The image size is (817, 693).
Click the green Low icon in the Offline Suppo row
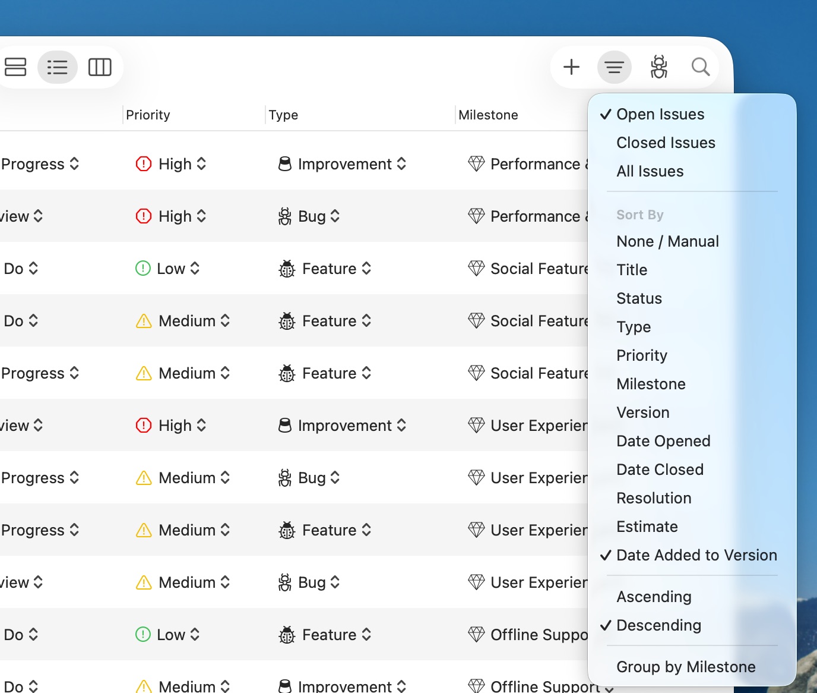tap(143, 635)
